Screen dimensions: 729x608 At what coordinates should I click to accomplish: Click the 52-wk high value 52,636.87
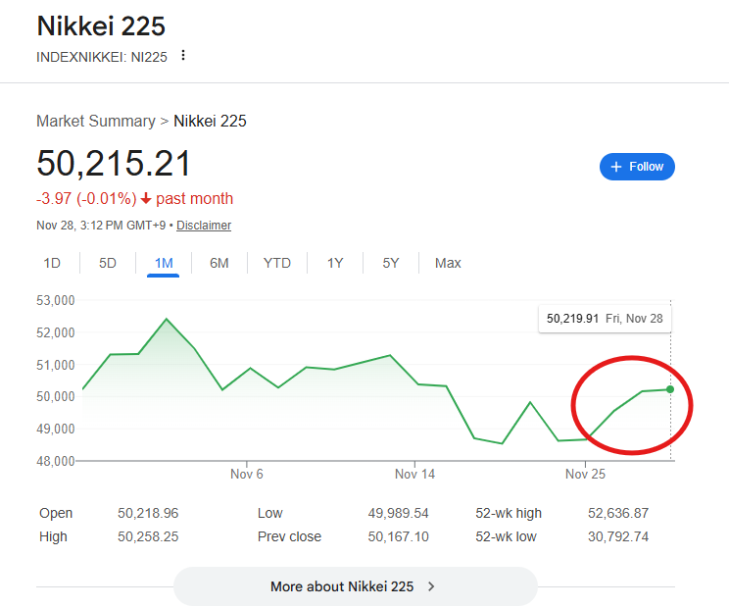(x=618, y=513)
